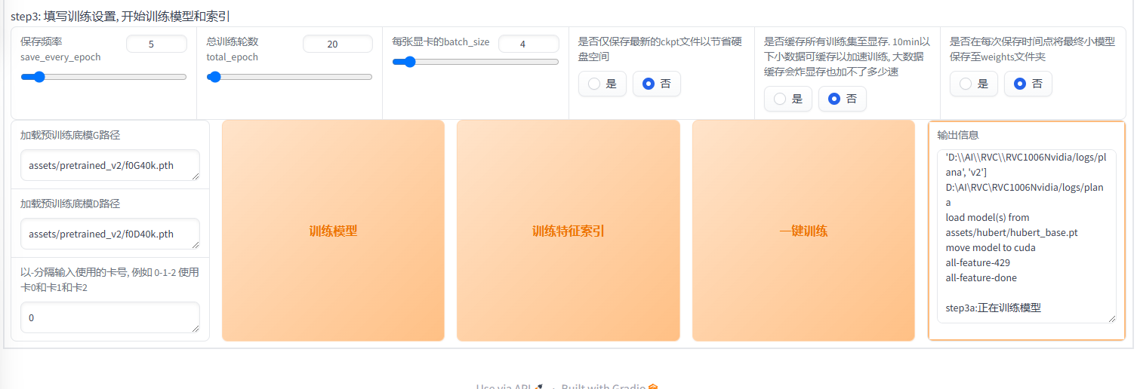This screenshot has height=389, width=1137.
Task: Edit the pretrained G model path field
Action: [110, 165]
